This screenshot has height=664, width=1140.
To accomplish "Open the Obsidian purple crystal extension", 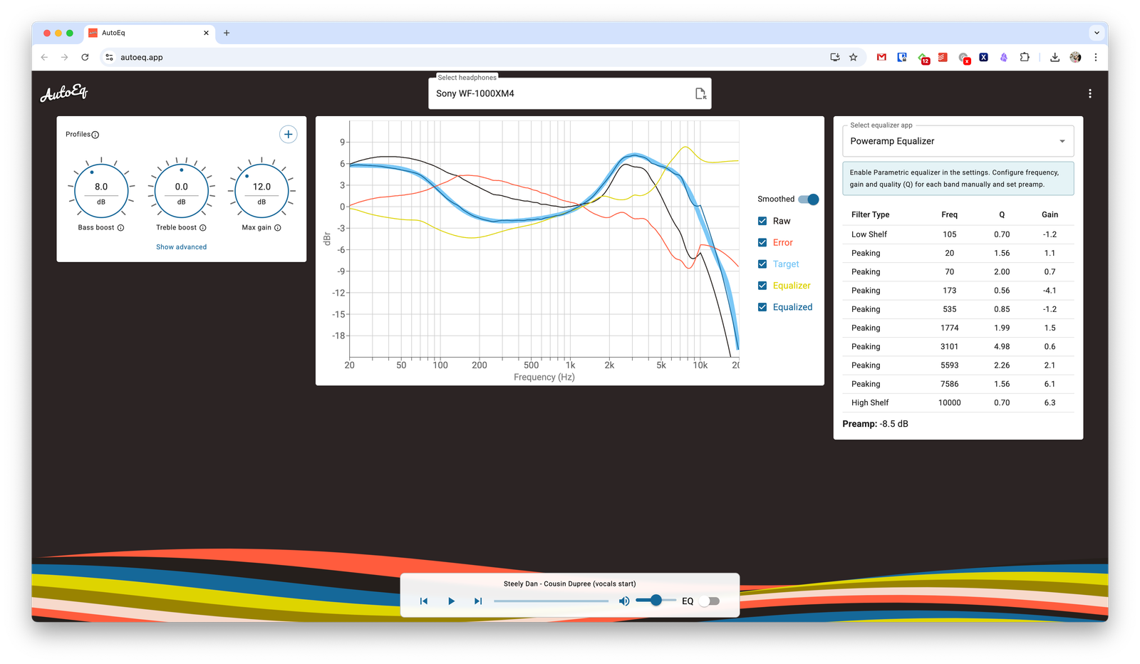I will 1003,57.
